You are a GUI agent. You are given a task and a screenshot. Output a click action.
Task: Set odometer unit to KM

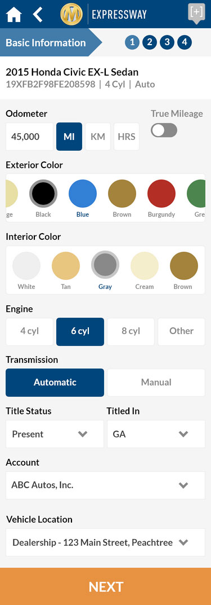pyautogui.click(x=98, y=137)
